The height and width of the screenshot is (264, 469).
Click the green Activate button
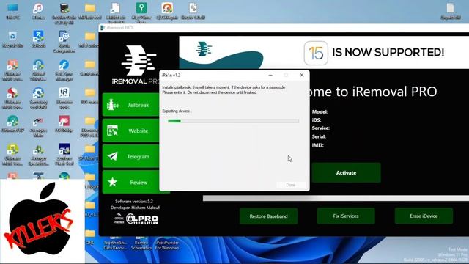[346, 173]
